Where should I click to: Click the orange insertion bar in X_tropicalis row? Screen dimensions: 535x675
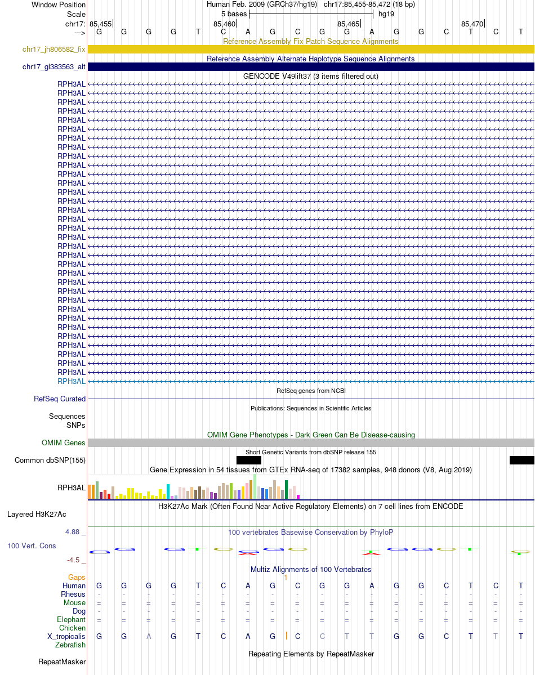point(286,636)
